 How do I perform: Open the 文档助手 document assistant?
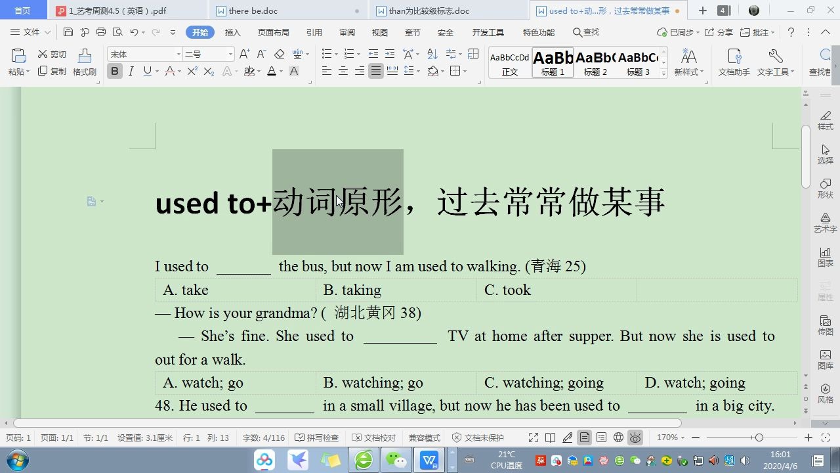tap(734, 64)
